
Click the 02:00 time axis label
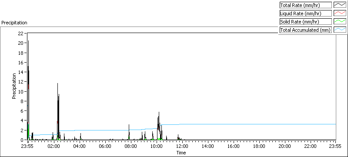click(54, 146)
